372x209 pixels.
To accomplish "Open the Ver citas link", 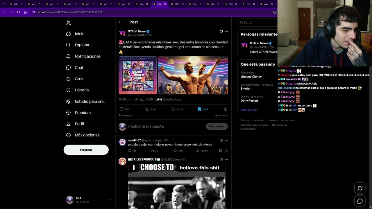I will pyautogui.click(x=221, y=115).
